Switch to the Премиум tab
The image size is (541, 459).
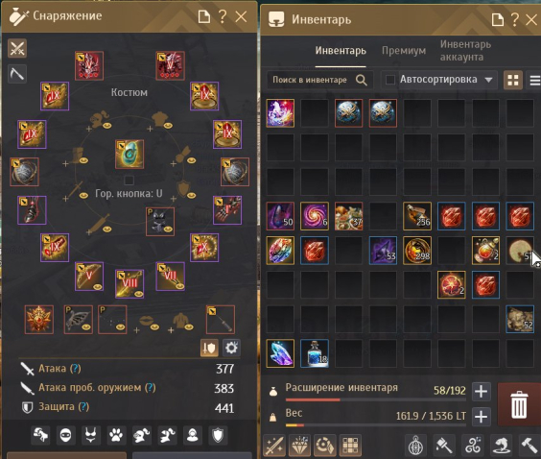coord(404,51)
